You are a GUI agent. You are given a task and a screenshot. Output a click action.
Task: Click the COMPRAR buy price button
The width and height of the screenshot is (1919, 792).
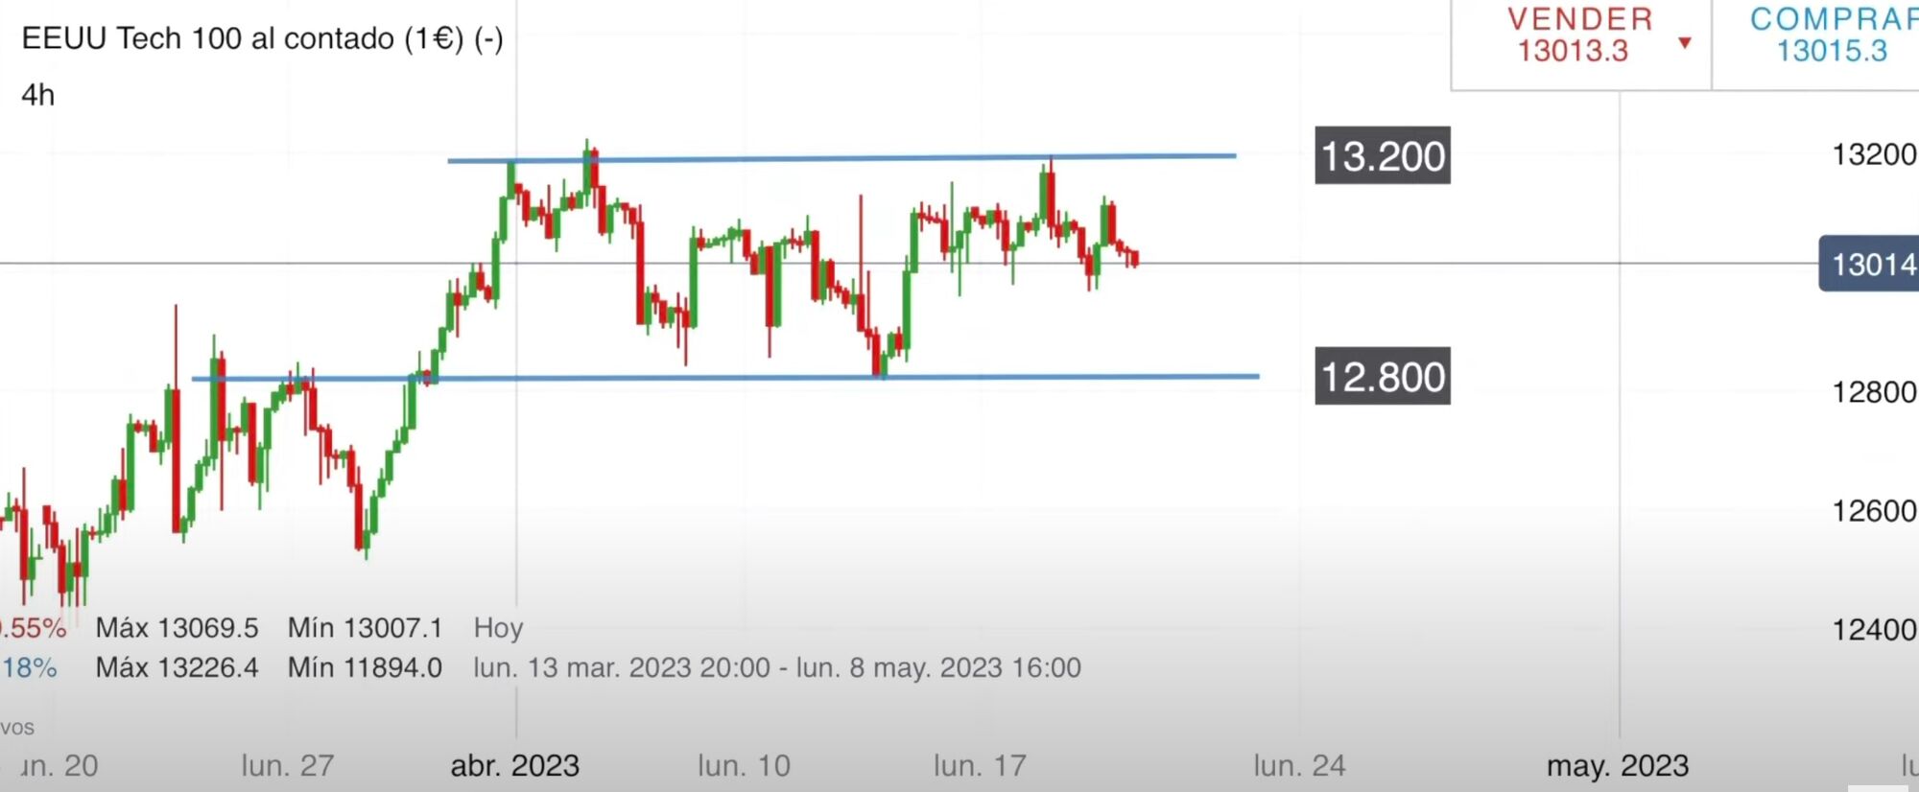pos(1831,35)
